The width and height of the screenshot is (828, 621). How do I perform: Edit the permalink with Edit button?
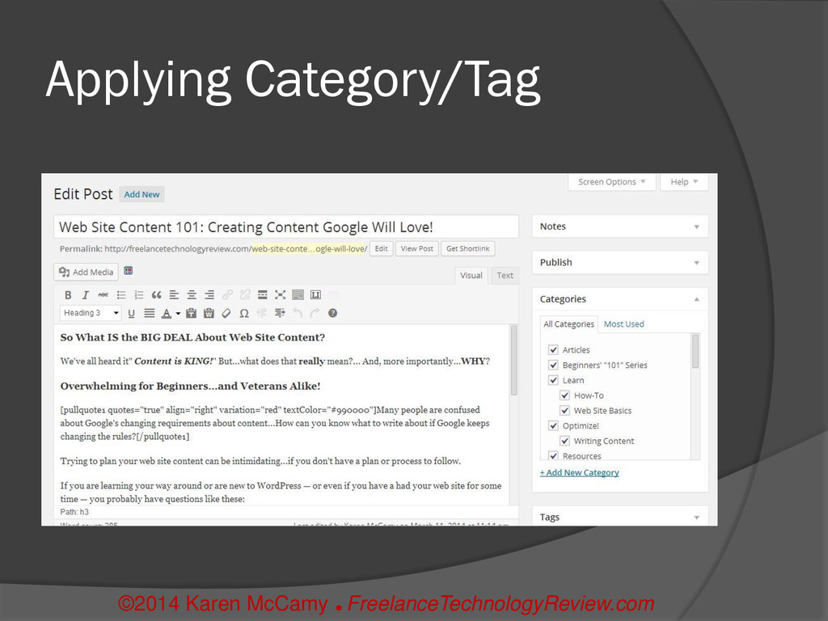click(382, 249)
